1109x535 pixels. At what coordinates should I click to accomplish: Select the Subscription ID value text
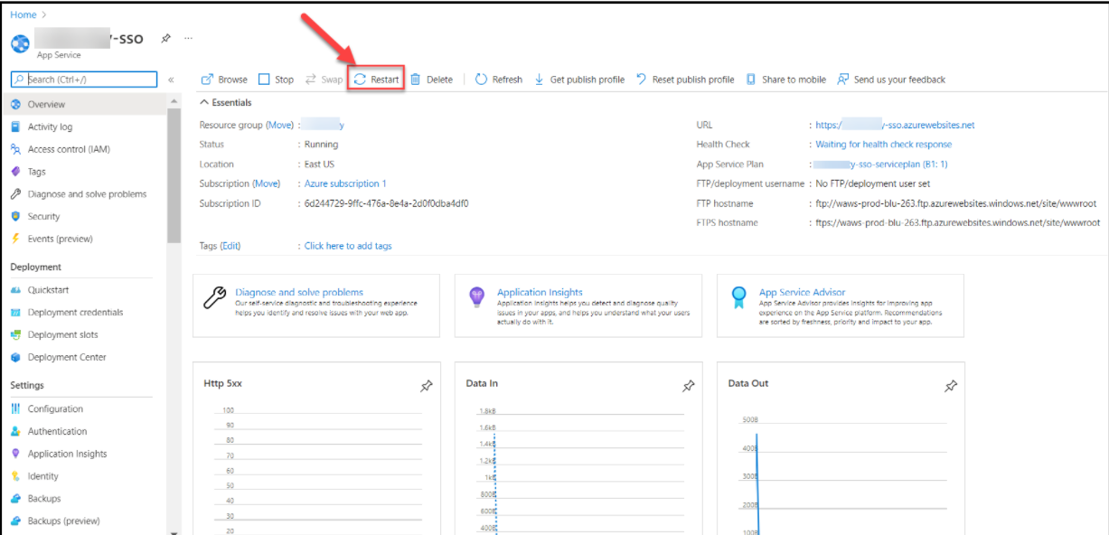click(386, 203)
